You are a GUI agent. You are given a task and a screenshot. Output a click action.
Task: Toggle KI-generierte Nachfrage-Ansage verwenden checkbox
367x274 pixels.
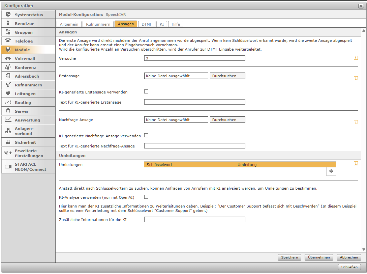[x=146, y=136]
